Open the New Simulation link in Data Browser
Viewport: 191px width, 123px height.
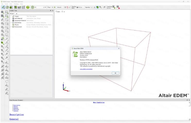(x=99, y=103)
